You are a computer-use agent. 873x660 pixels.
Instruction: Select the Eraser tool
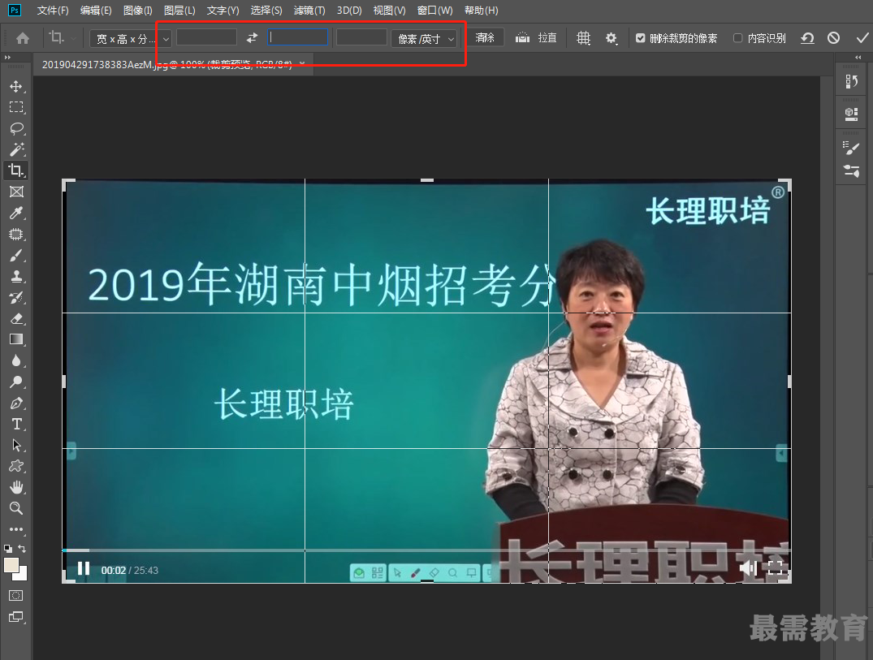click(x=16, y=319)
